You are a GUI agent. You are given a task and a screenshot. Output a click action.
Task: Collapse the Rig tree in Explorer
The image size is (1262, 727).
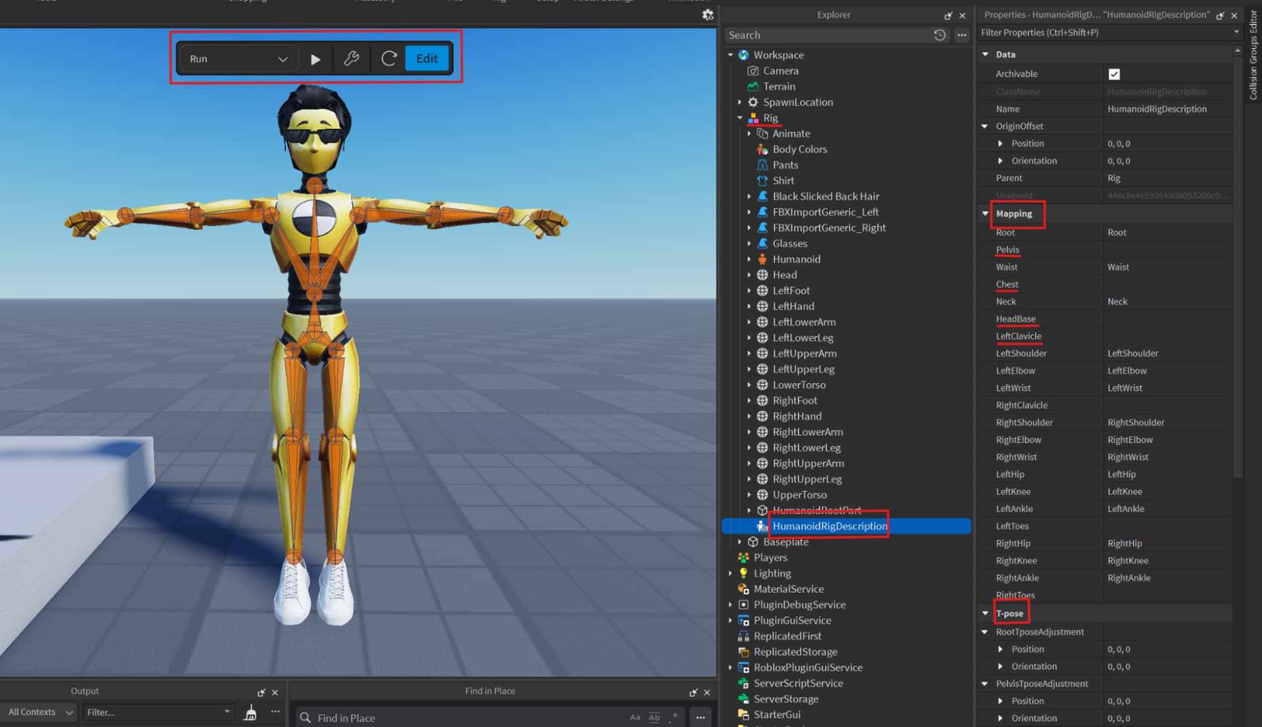740,118
